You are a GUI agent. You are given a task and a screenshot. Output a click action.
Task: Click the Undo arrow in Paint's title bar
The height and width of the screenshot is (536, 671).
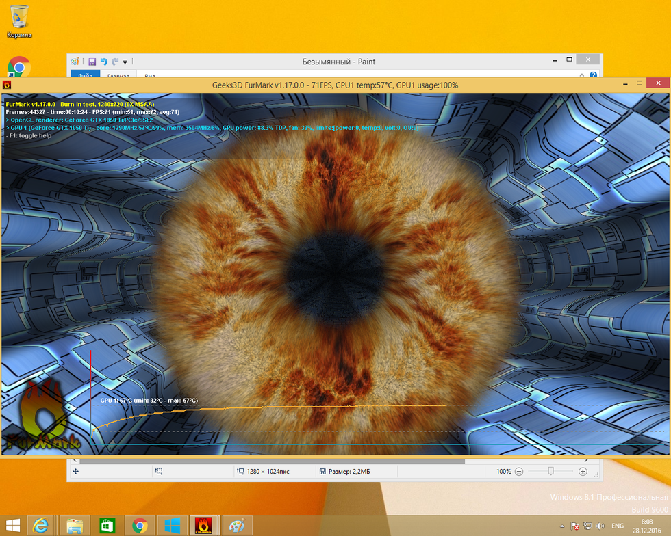pyautogui.click(x=103, y=62)
